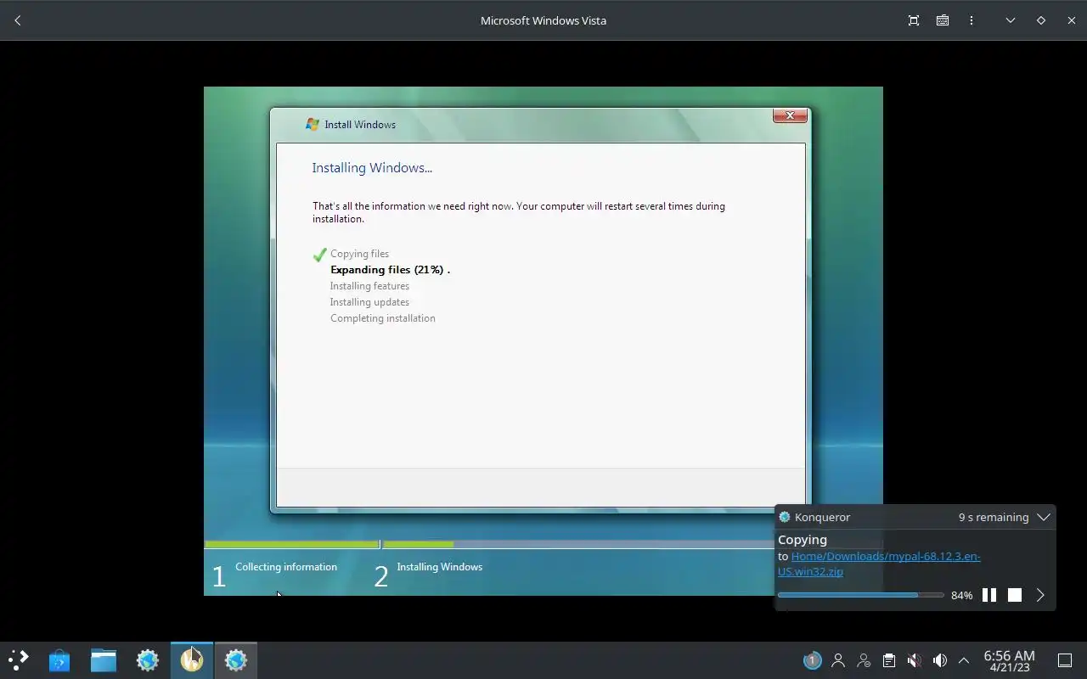This screenshot has height=679, width=1087.
Task: Maximize window using the diamond button
Action: tap(1041, 20)
